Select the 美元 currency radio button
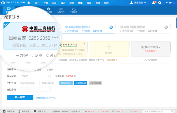 [35, 70]
